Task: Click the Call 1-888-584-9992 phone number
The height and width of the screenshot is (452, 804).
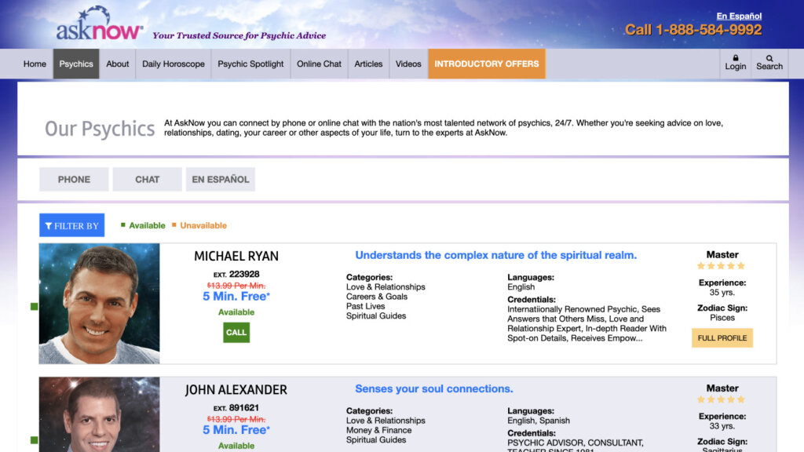Action: pyautogui.click(x=693, y=30)
